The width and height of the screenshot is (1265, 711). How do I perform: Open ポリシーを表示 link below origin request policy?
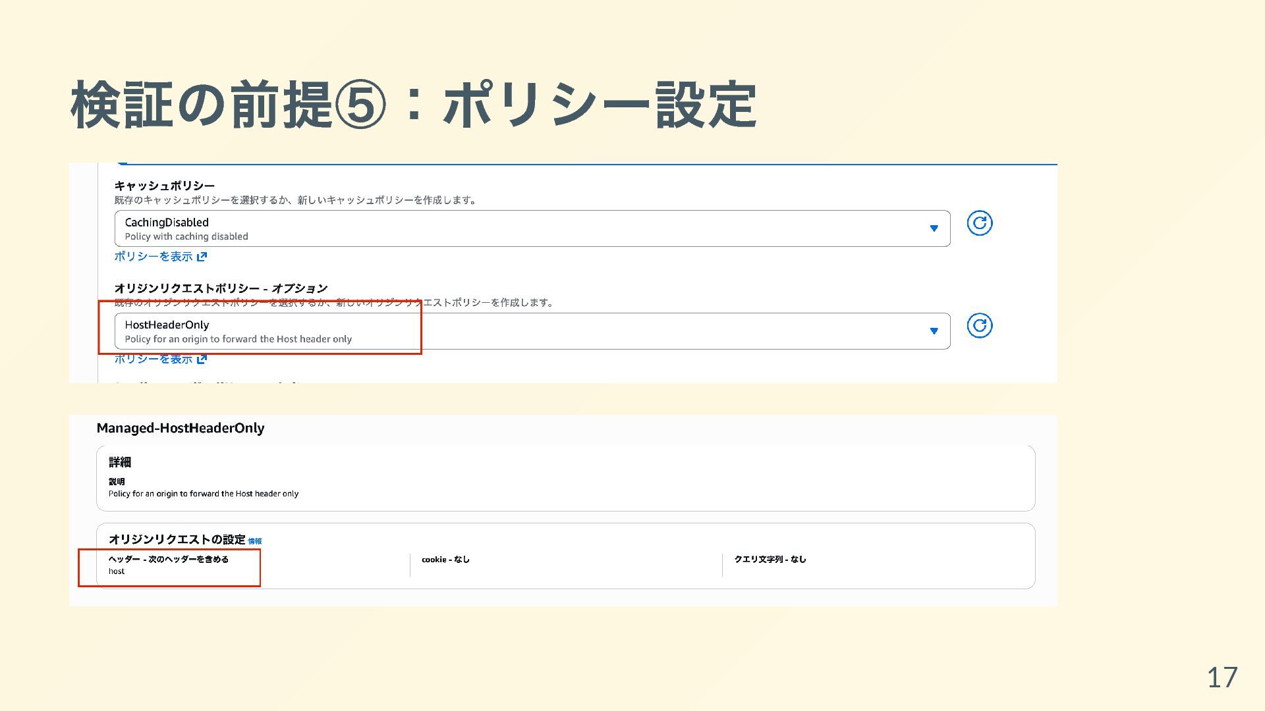(x=153, y=359)
